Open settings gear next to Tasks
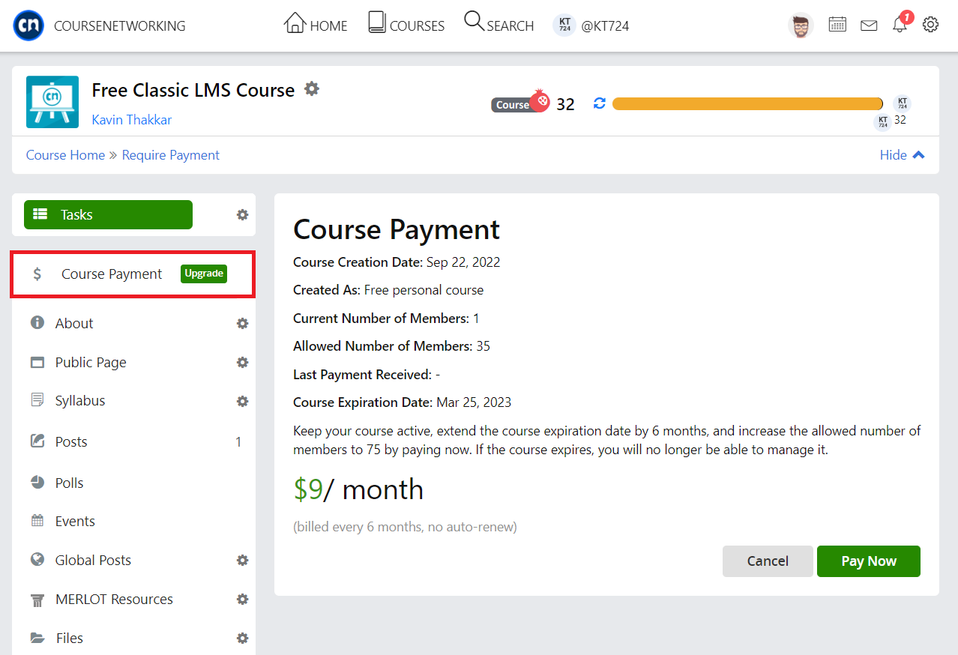This screenshot has width=958, height=655. [242, 215]
